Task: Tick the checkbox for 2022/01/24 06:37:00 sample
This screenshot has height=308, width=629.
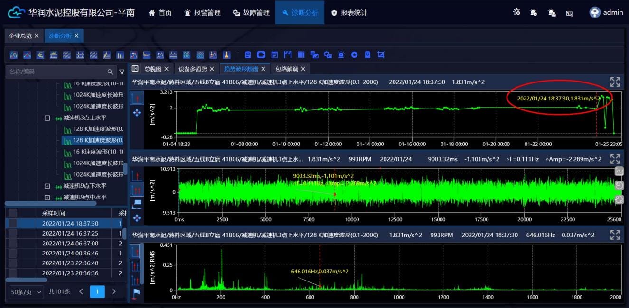Action: pyautogui.click(x=13, y=243)
